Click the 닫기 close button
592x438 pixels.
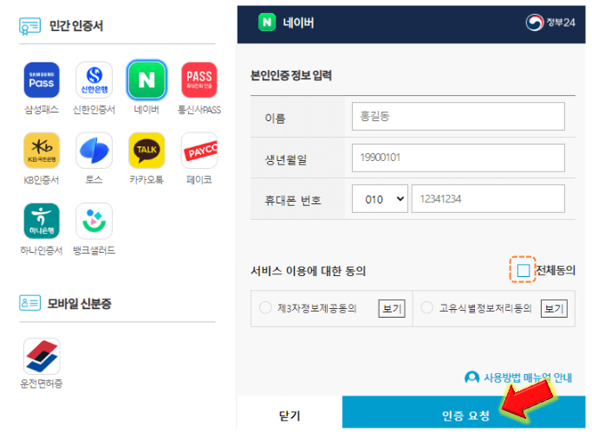tap(289, 415)
